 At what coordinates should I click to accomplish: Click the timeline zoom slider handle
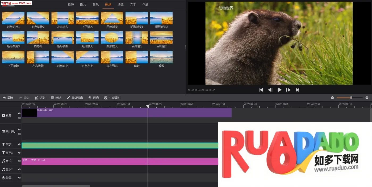[351, 98]
